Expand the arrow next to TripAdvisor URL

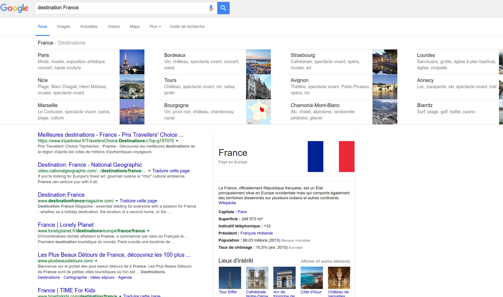(x=177, y=141)
